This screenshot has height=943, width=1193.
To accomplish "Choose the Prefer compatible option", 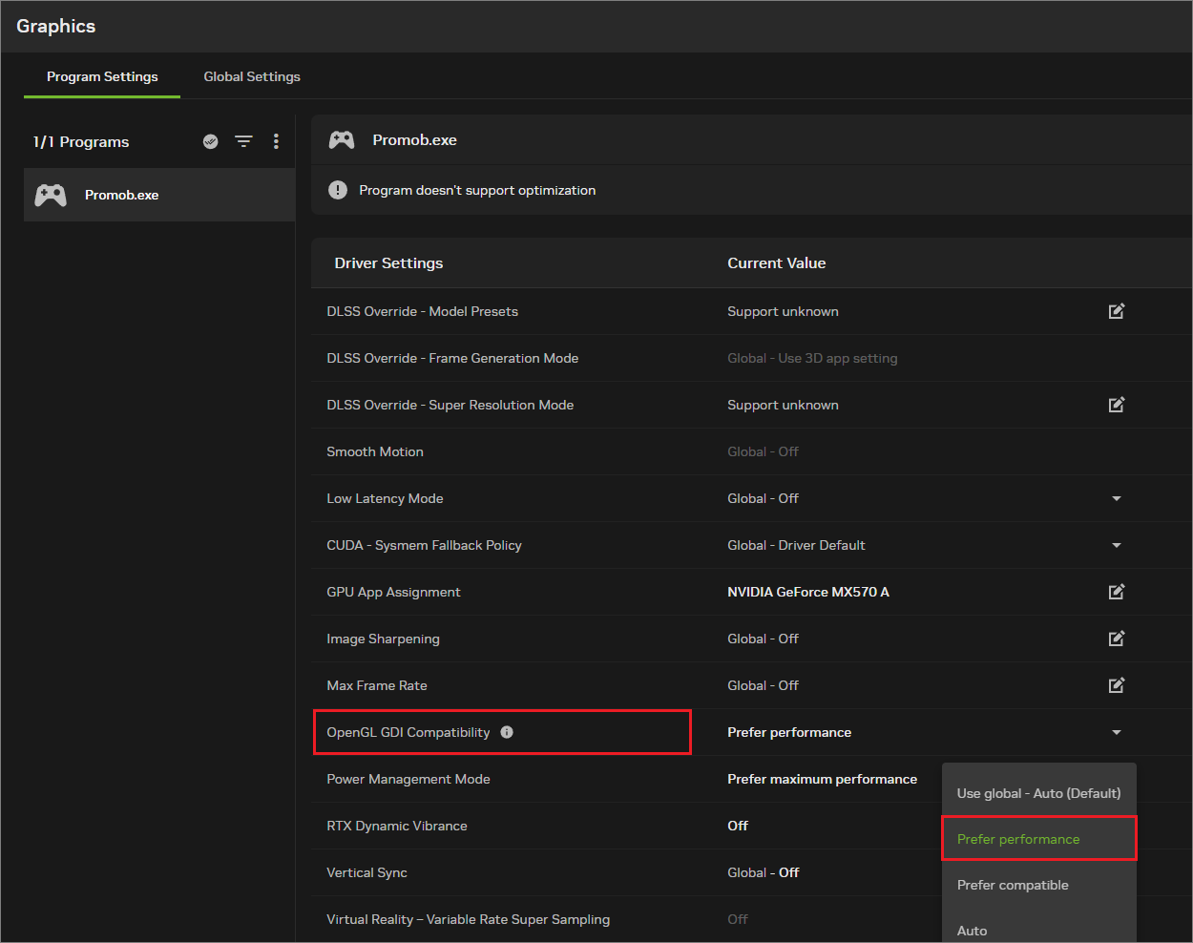I will (1039, 885).
